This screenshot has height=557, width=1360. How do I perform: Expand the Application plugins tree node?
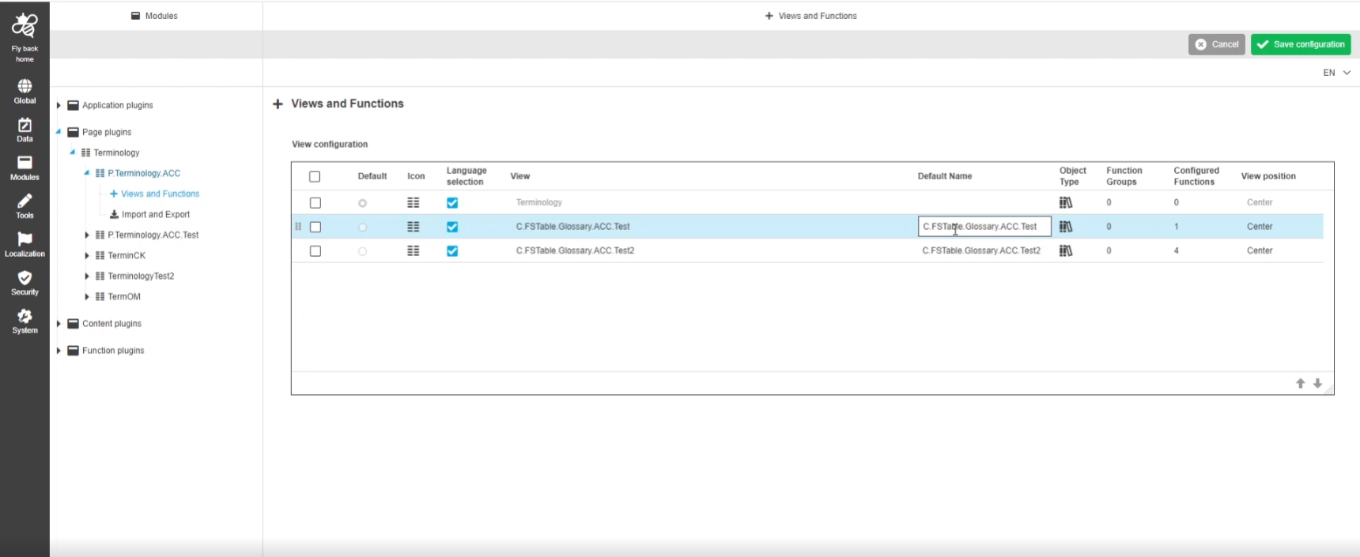coord(59,105)
